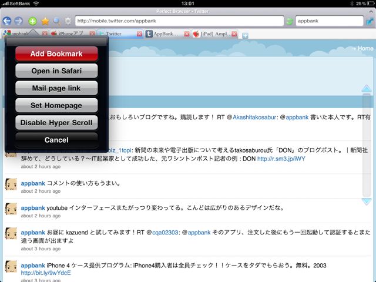Tap the hyper scroll bar track
This screenshot has height=282, width=376.
point(367,145)
